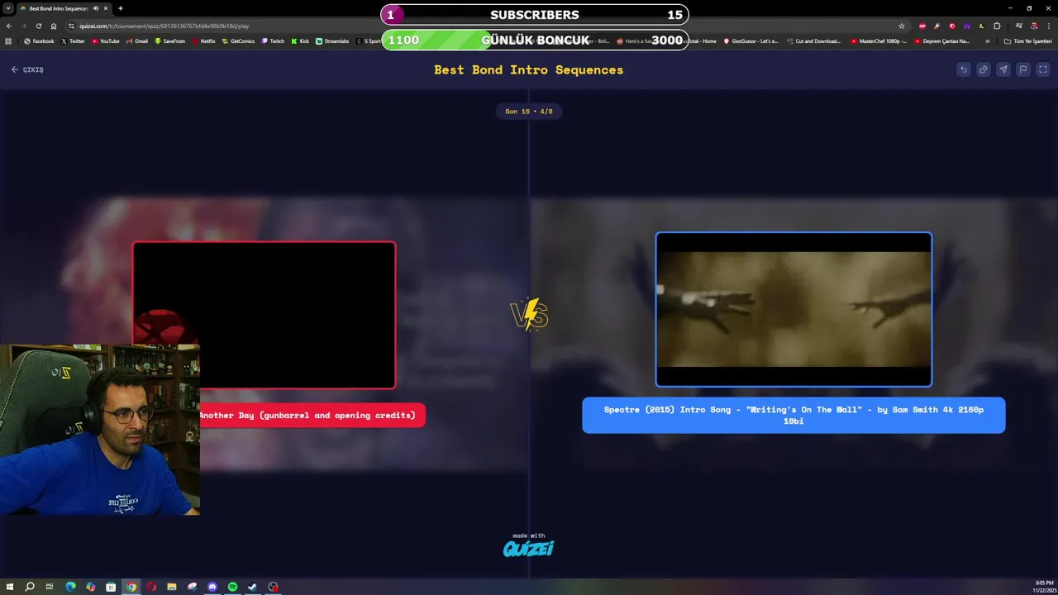
Task: Open Chrome three-dot menu
Action: [1049, 26]
